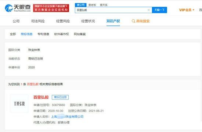
Task: Click the 2020 application year value
Action: pos(32,67)
